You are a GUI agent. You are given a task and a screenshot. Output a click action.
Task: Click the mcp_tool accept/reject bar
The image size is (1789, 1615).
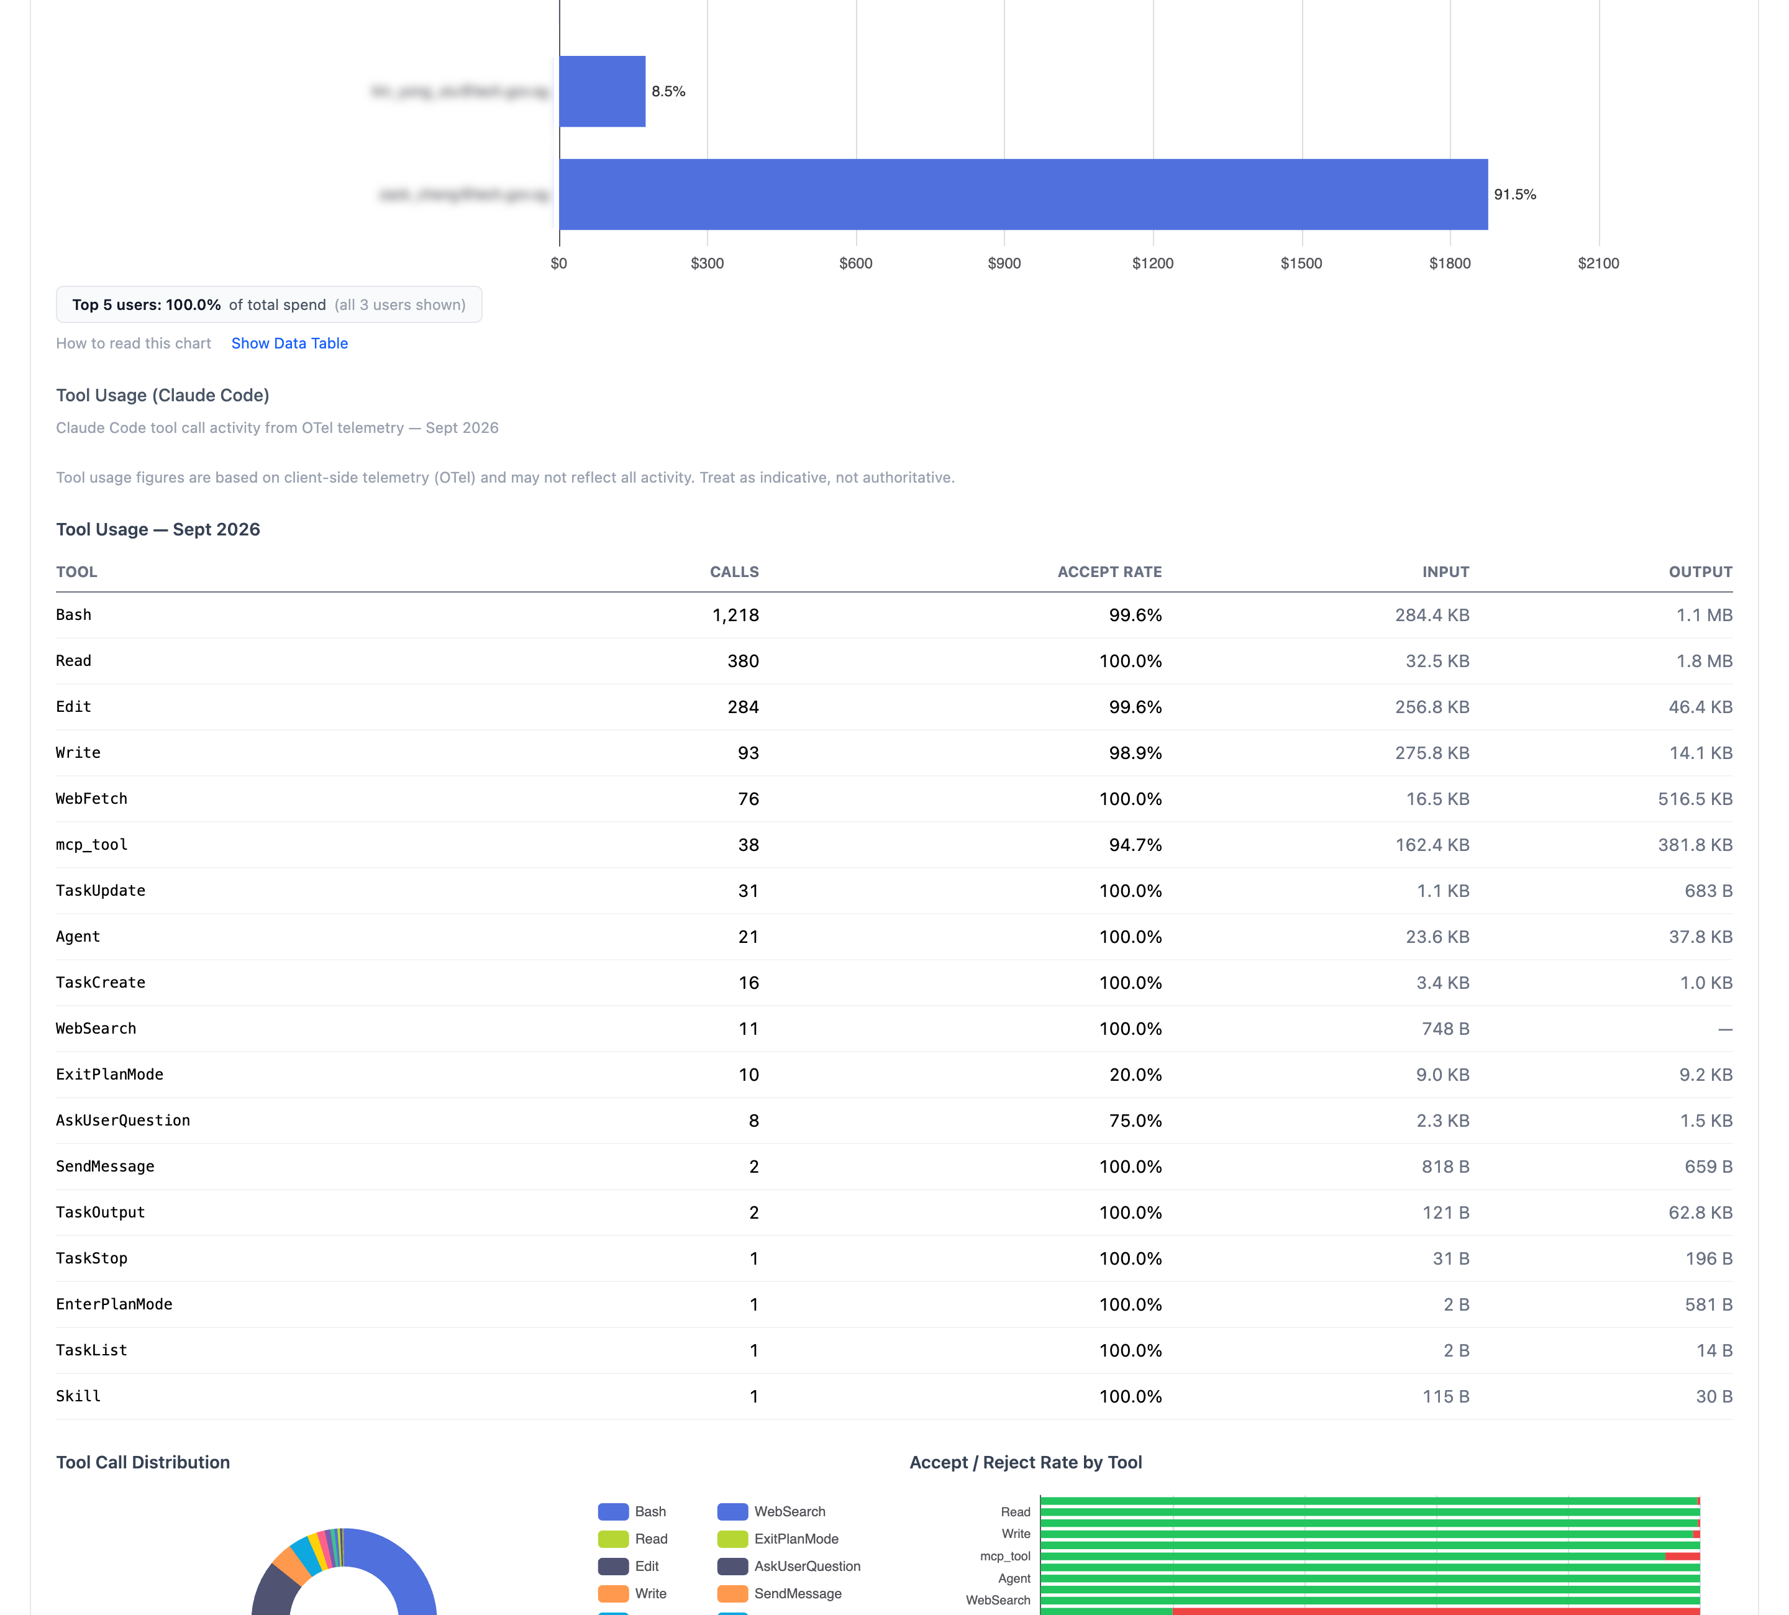1369,1557
